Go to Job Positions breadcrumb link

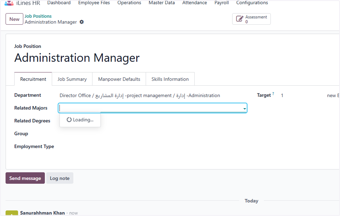38,16
